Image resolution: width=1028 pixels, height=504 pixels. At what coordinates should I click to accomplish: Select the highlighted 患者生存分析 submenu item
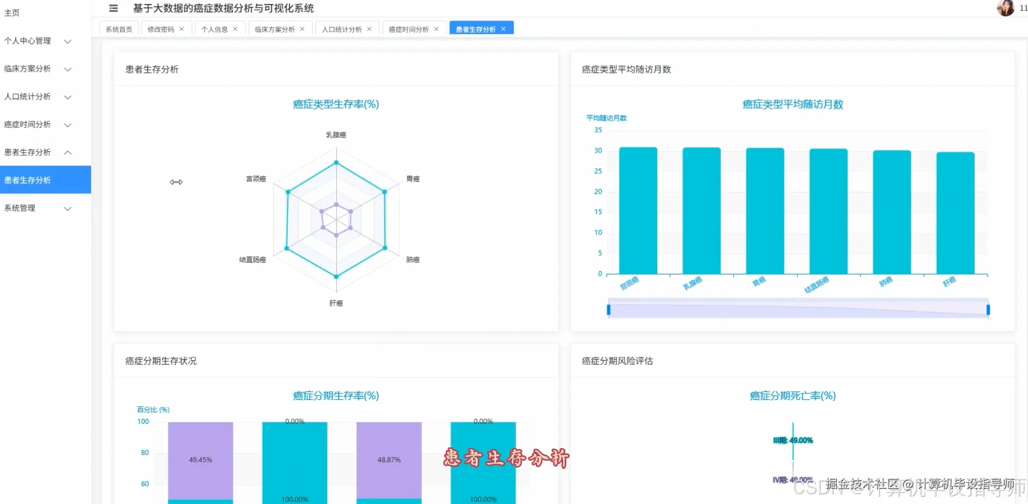[x=27, y=180]
